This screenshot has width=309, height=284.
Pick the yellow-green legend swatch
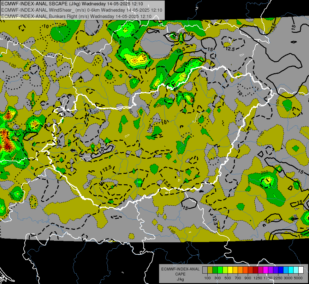(x=225, y=270)
